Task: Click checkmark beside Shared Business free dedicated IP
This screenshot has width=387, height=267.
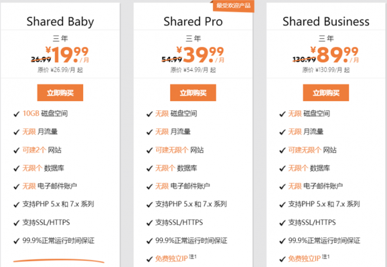Action: (283, 259)
